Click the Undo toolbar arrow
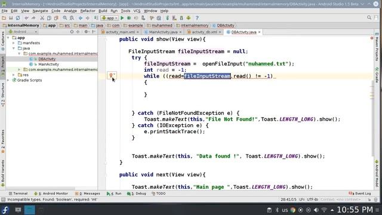The width and height of the screenshot is (382, 215). 26,18
